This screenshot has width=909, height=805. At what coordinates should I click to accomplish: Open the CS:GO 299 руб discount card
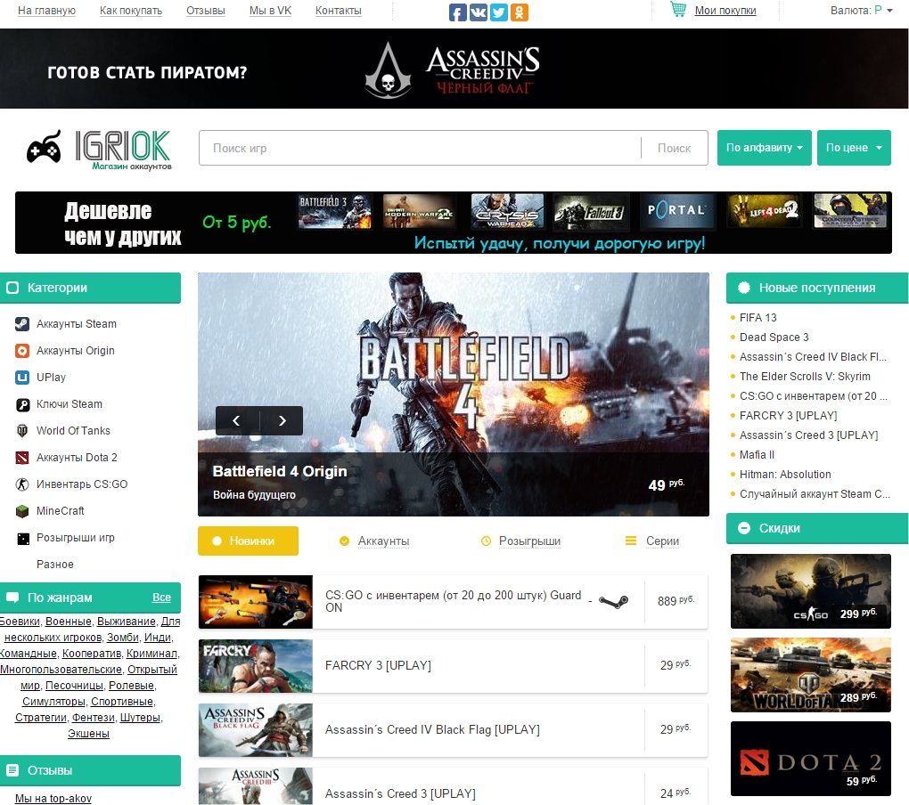coord(810,591)
